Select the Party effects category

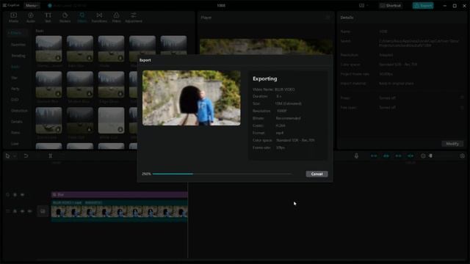pyautogui.click(x=15, y=89)
